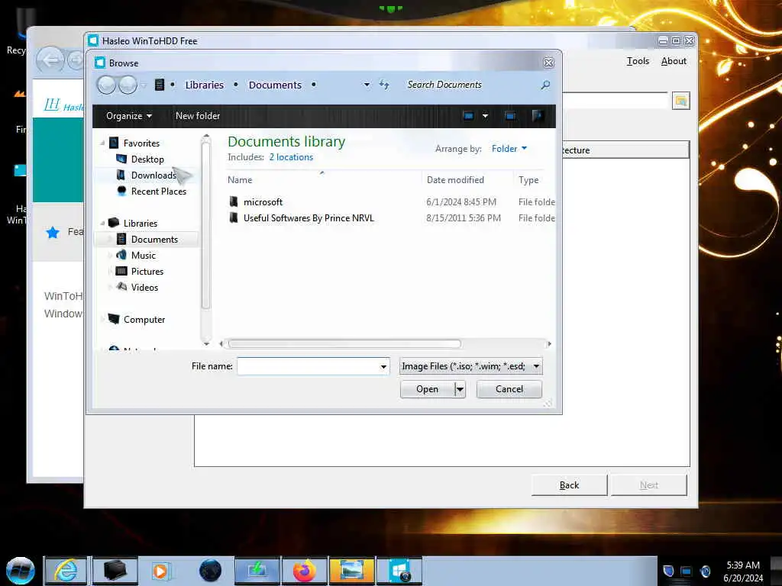Open the Arrange by Folder dropdown
This screenshot has width=782, height=586.
click(509, 149)
